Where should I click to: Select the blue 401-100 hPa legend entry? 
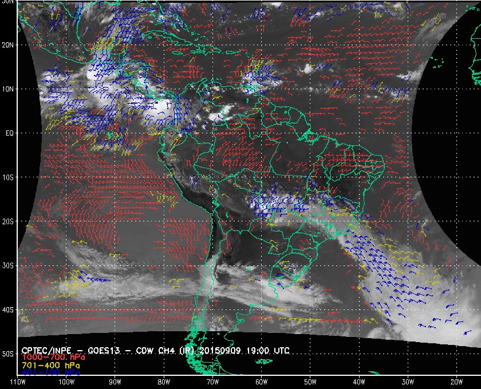click(51, 372)
